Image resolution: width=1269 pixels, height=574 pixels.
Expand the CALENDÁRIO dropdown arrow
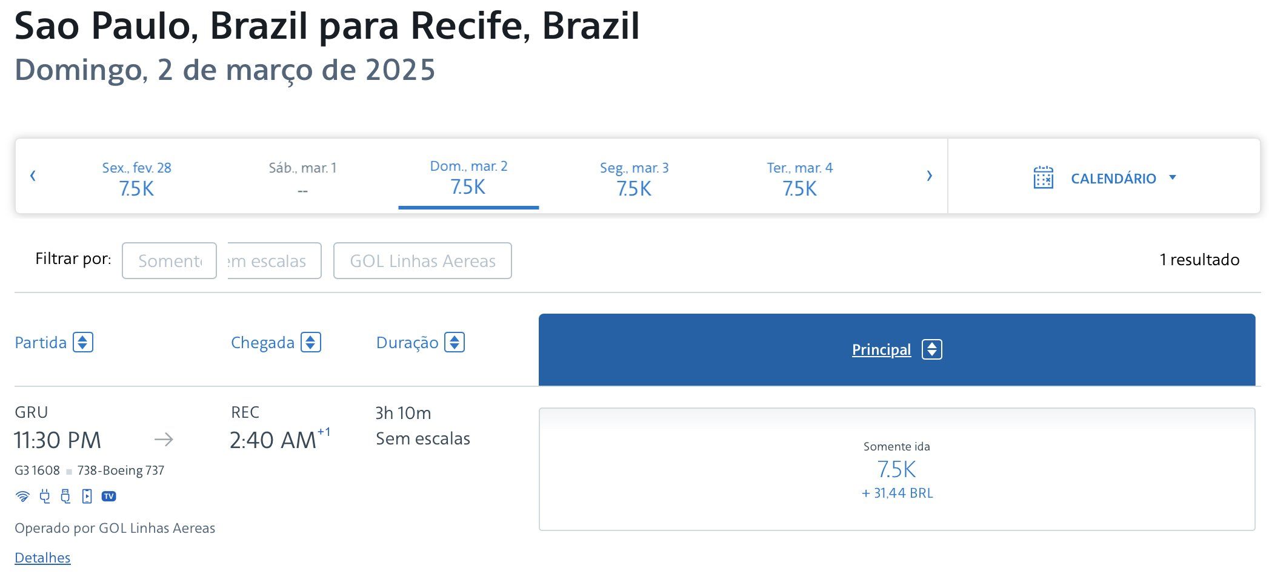click(x=1173, y=177)
